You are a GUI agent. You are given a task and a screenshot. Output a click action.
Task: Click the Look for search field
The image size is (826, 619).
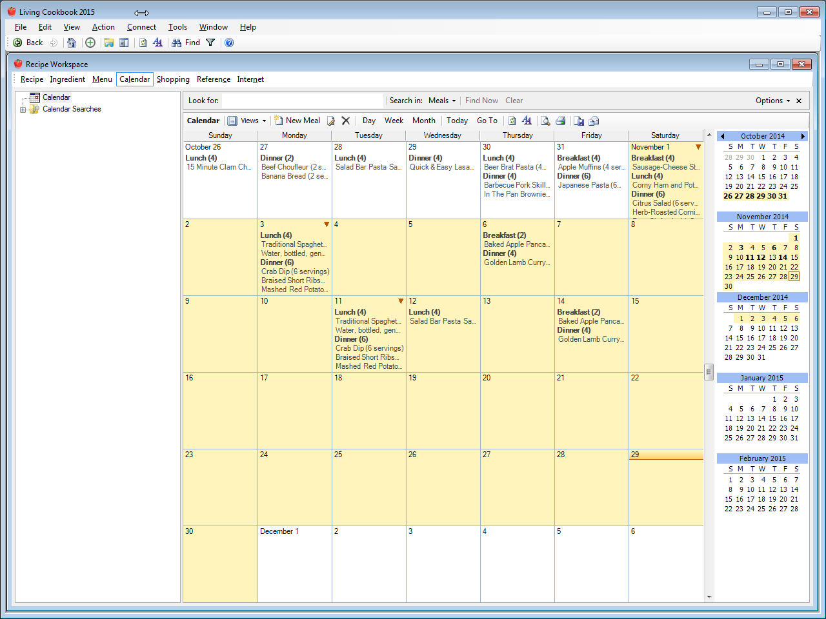click(x=303, y=101)
